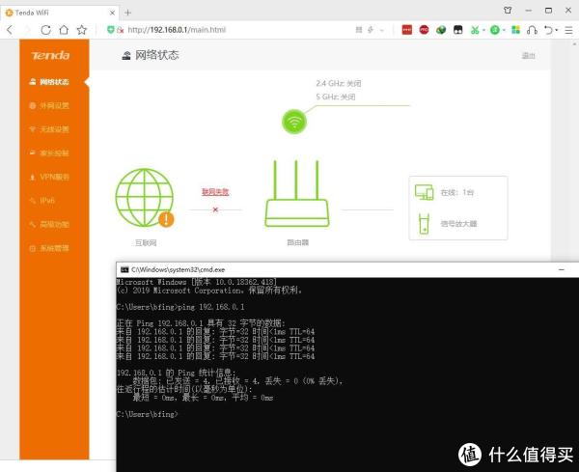
Task: Click the lightning bolt icon in address bar
Action: point(371,30)
